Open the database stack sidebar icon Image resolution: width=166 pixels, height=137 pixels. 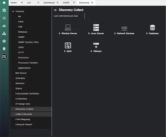4,49
